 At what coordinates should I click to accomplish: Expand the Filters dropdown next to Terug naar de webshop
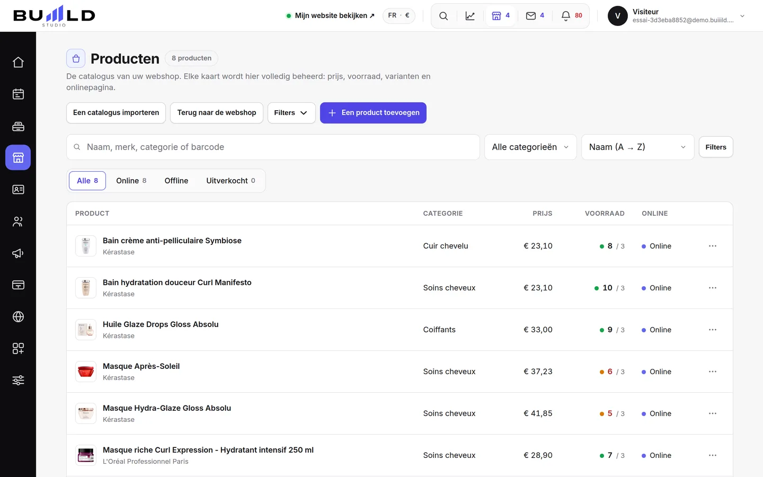click(291, 113)
